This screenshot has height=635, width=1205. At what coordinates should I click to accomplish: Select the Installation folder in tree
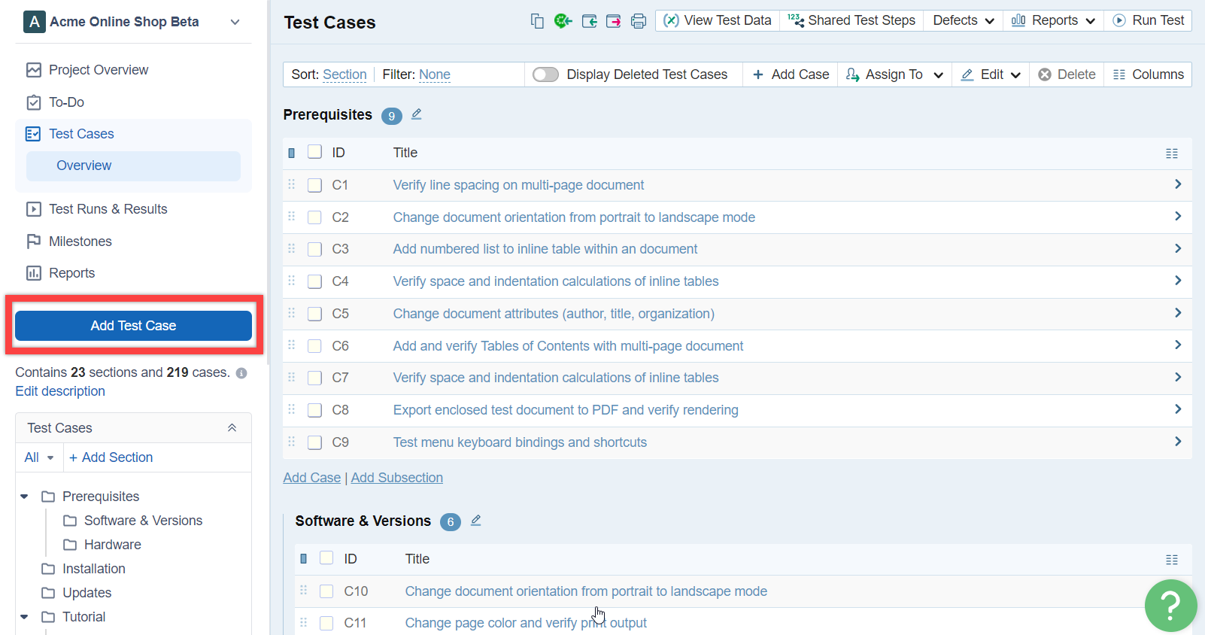pos(93,569)
